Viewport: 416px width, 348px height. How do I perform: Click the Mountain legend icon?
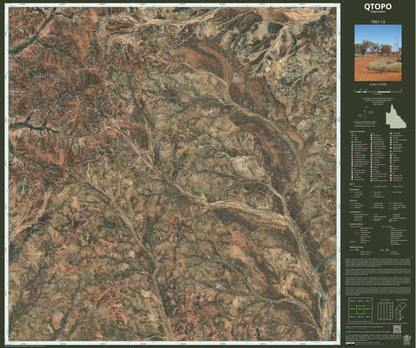tap(391, 169)
